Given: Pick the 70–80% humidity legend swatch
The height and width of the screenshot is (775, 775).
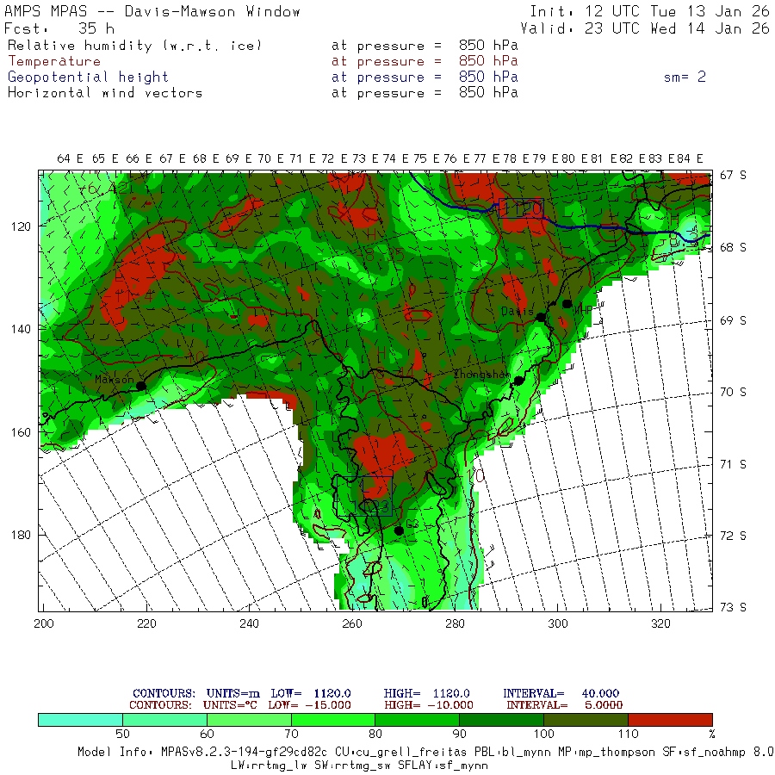Looking at the screenshot, I should 333,720.
